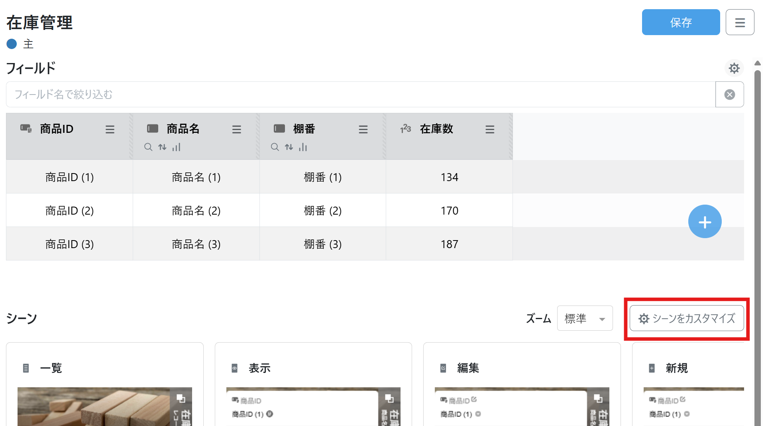
Task: Open the 商品名 column menu
Action: 237,130
